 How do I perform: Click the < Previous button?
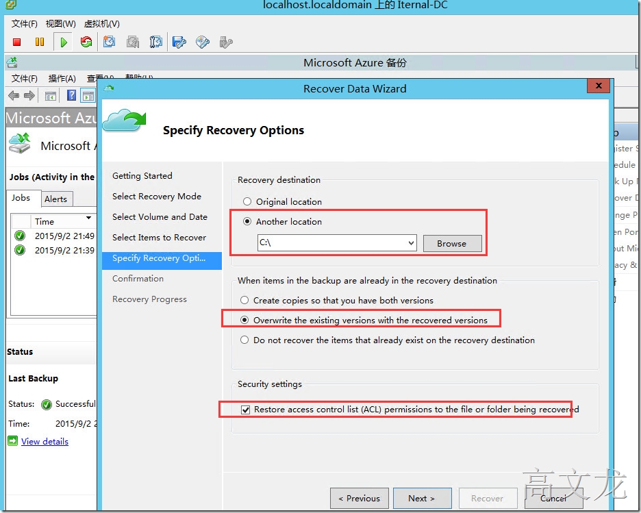point(360,499)
